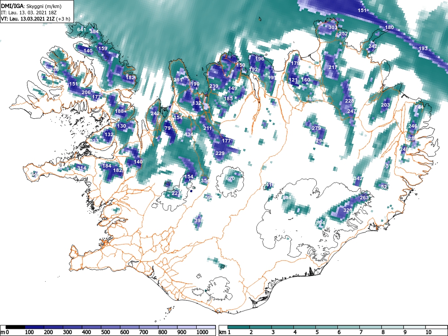The image size is (448, 336).
Task: Click the visibility value 206 on the map
Action: tap(86, 92)
